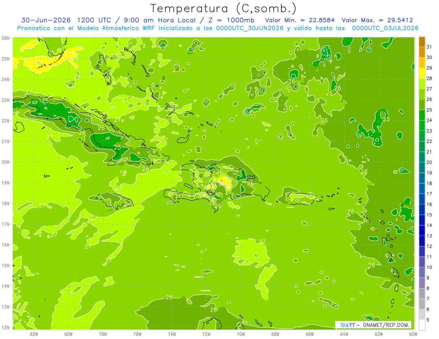The height and width of the screenshot is (339, 439).
Task: Click 'Valor Max. = 29.5412' text
Action: (x=377, y=20)
